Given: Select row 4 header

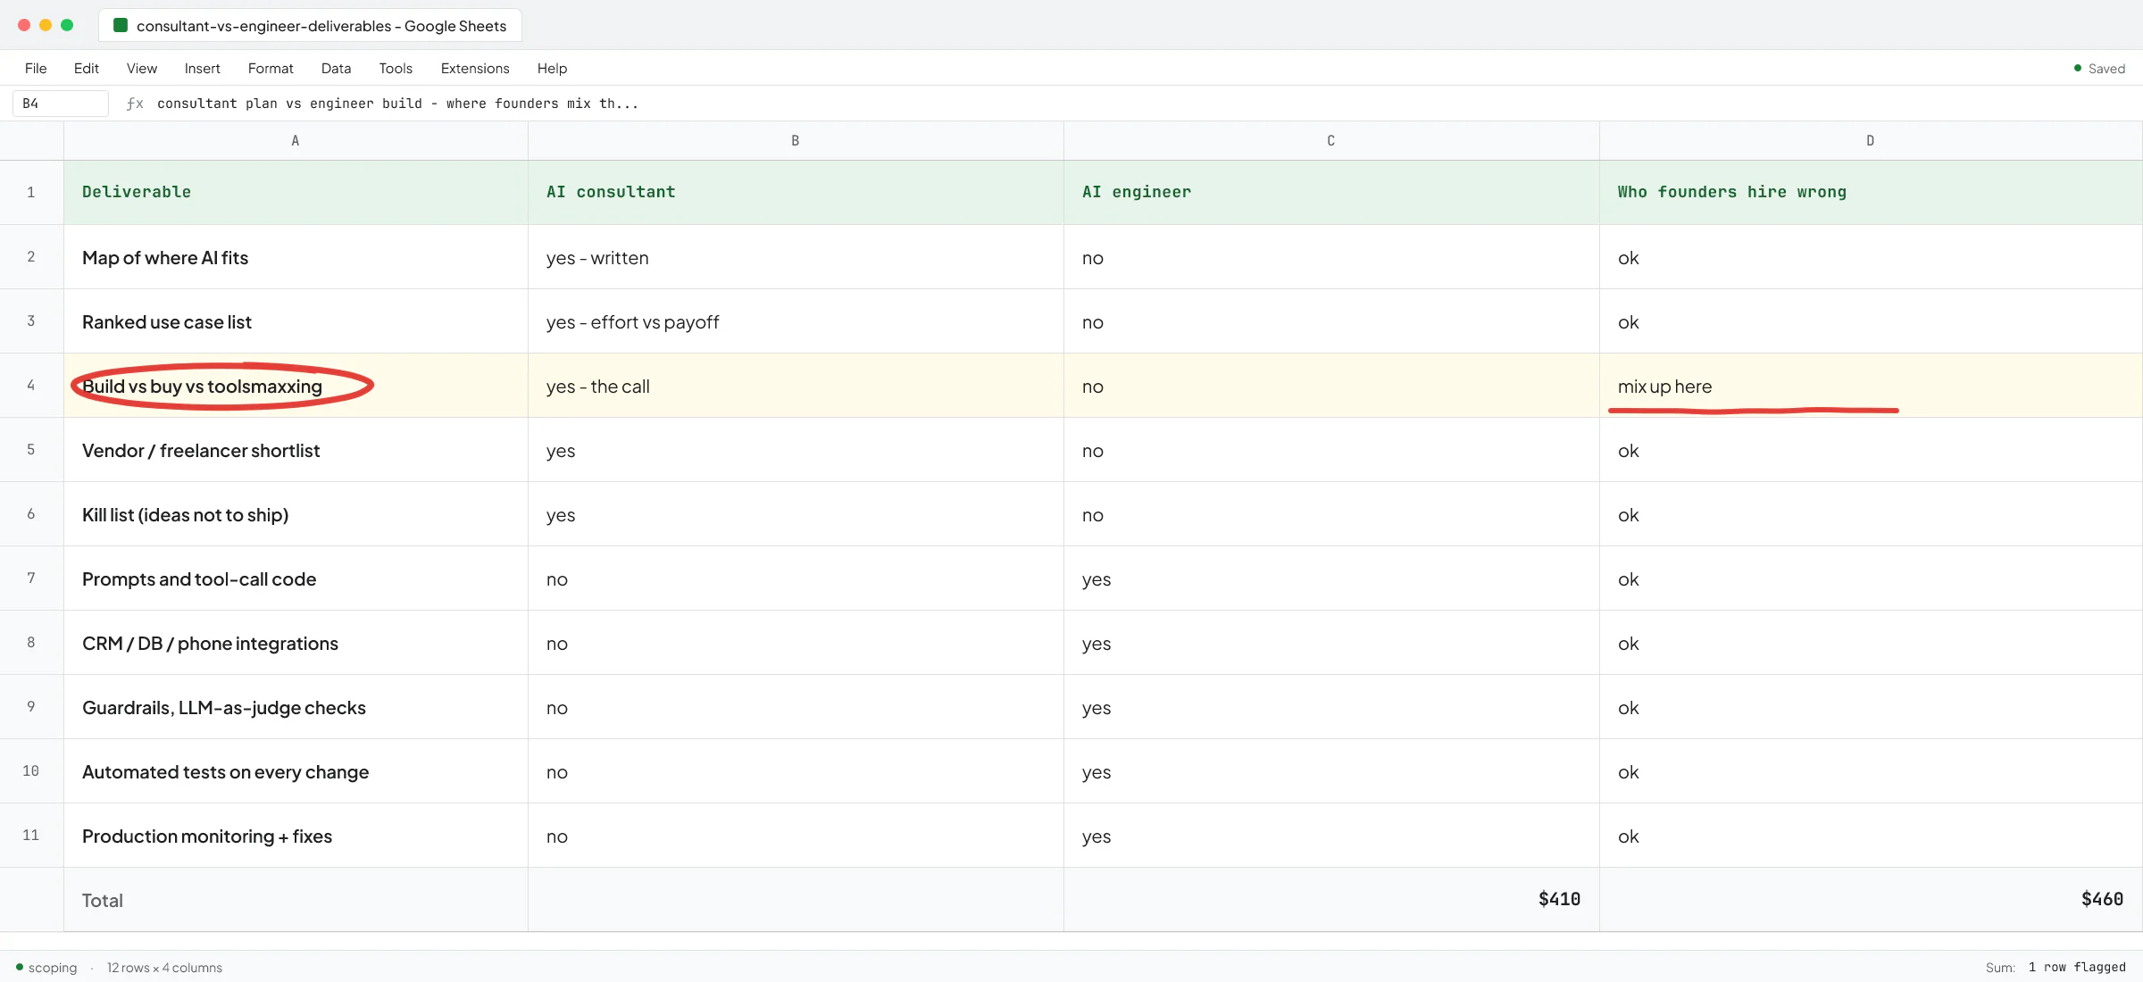Looking at the screenshot, I should coord(31,385).
